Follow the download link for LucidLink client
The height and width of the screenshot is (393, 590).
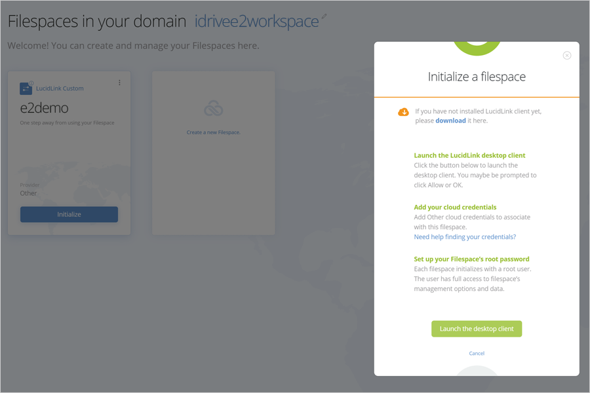tap(450, 121)
